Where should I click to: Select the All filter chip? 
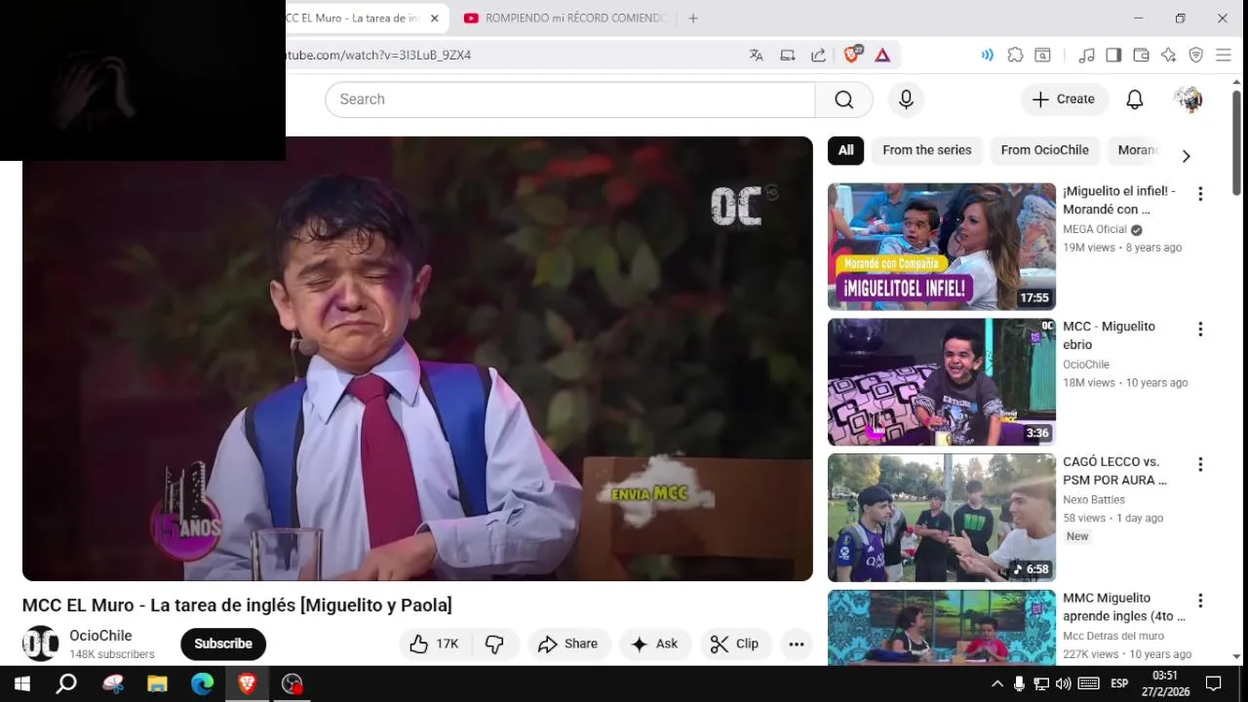(845, 150)
